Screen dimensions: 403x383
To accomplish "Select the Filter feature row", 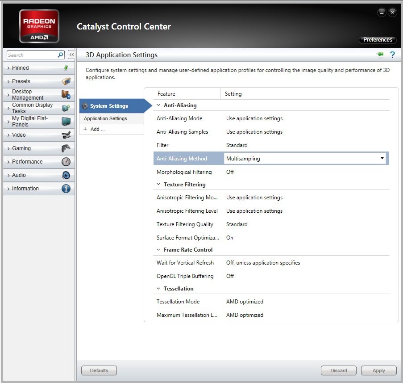I will click(271, 145).
